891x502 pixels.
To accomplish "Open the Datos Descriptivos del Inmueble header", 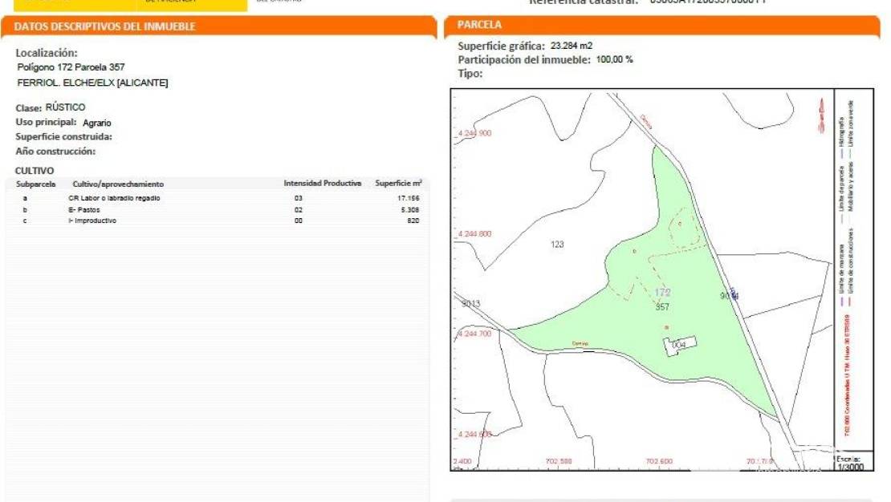I will [x=104, y=26].
